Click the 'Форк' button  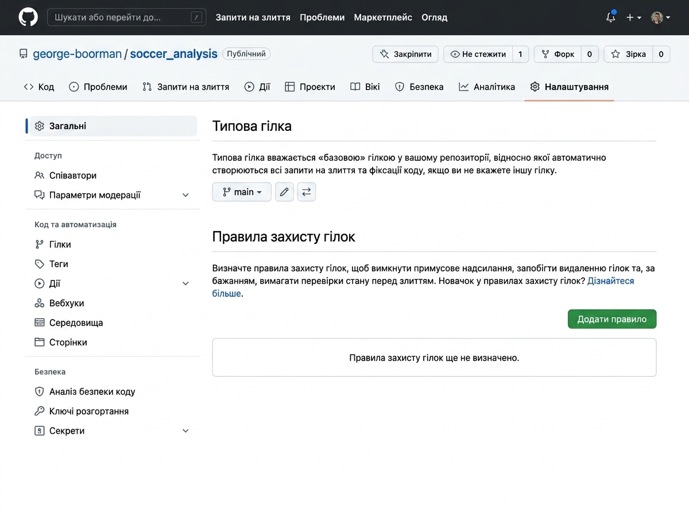pos(558,54)
